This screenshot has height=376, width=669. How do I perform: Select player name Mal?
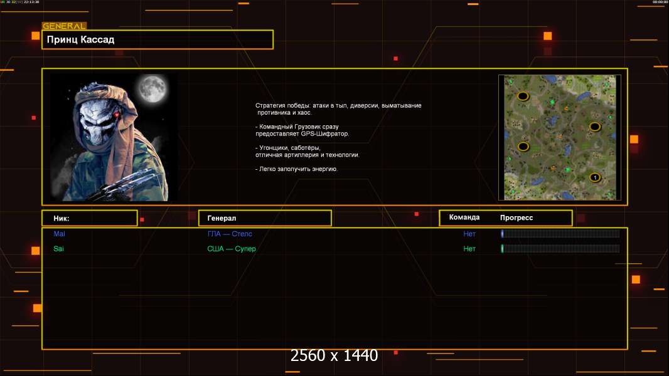pos(60,234)
